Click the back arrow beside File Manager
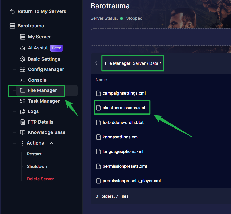 coord(97,63)
